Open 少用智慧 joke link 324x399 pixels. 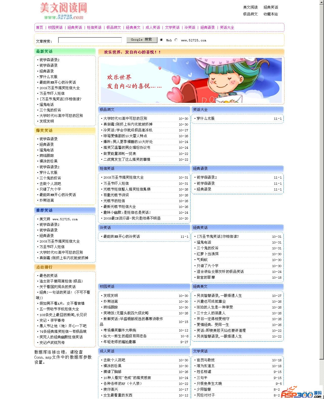tap(204, 389)
